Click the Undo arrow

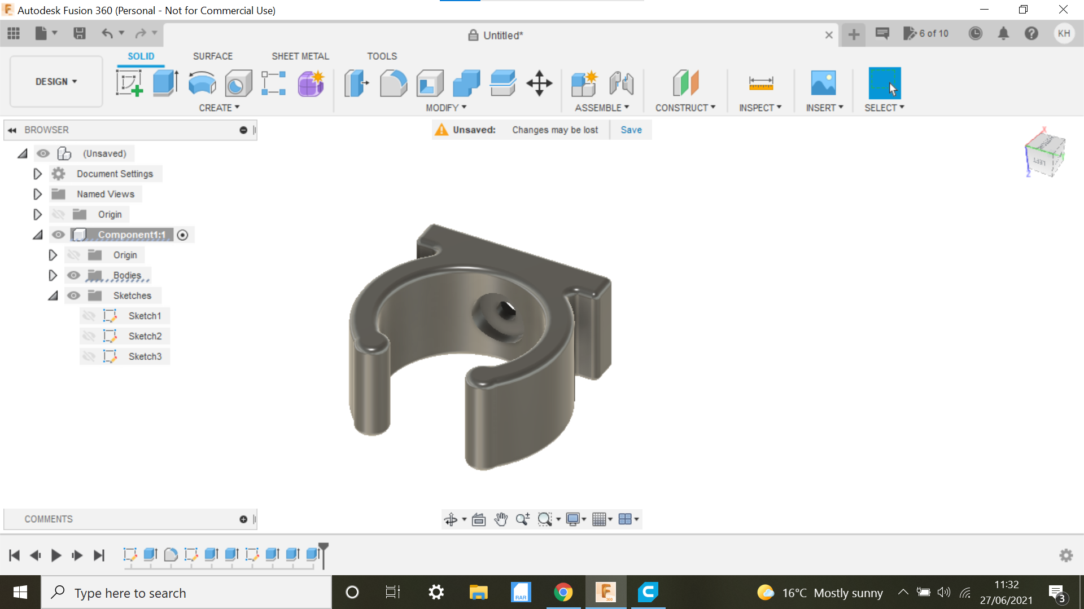[107, 33]
